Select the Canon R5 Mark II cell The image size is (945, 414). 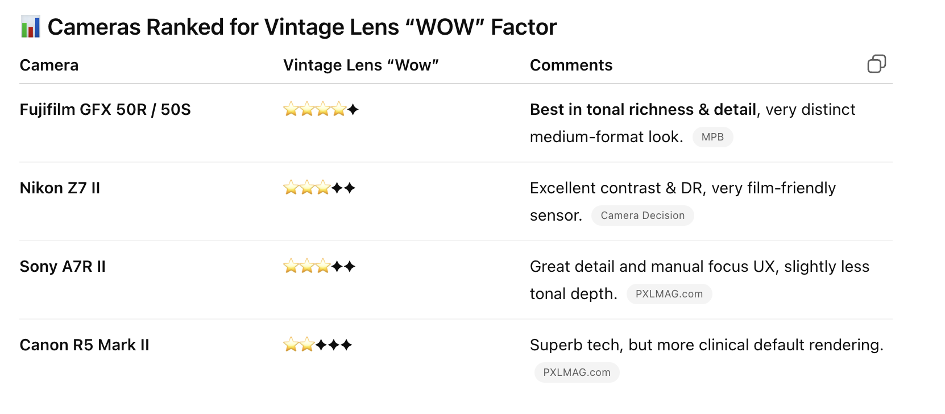(x=84, y=345)
